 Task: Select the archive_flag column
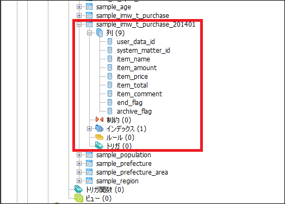click(x=134, y=112)
